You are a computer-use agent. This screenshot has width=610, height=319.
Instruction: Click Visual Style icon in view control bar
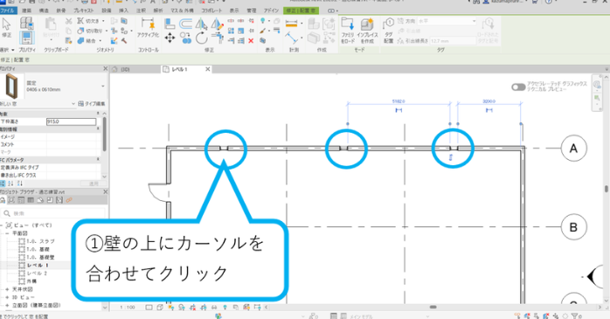pos(160,308)
